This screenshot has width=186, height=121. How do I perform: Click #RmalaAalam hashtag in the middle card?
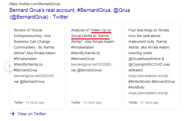click(83, 47)
